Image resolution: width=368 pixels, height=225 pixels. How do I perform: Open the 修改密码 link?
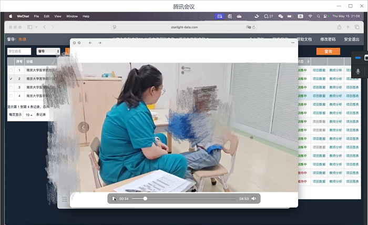coord(328,39)
